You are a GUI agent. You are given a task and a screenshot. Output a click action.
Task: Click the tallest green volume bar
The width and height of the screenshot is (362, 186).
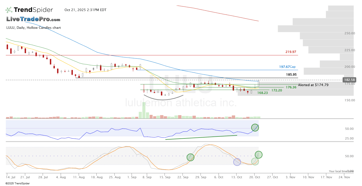(144, 110)
